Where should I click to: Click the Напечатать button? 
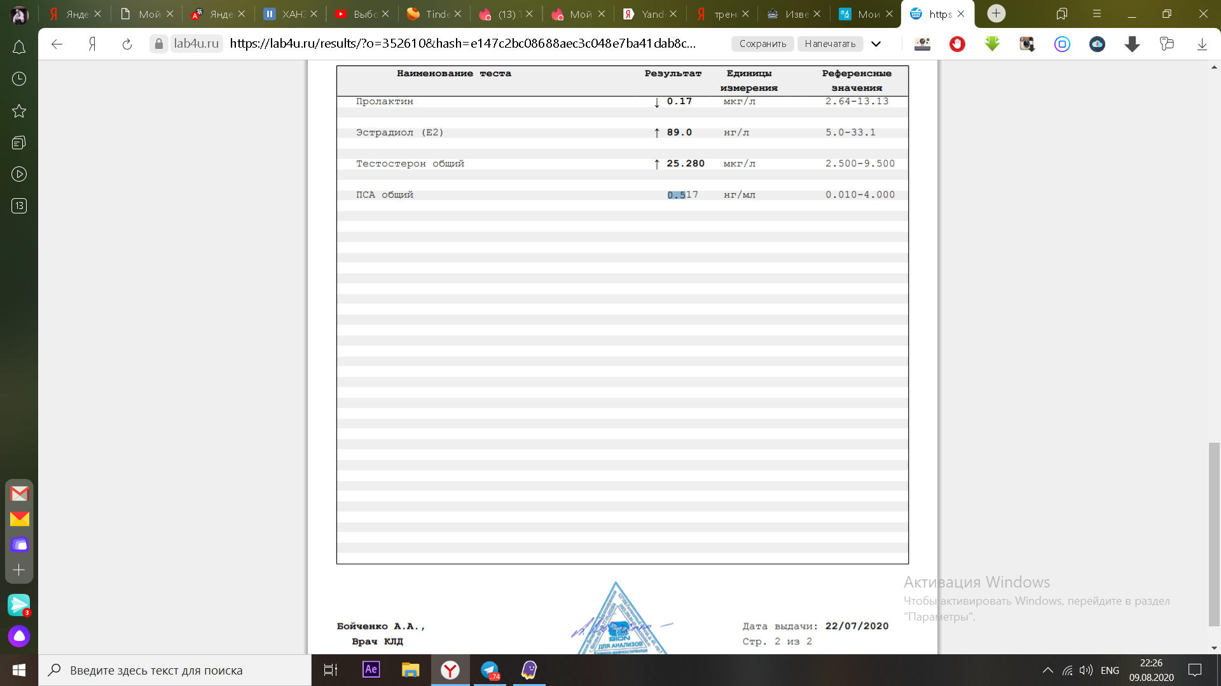click(x=830, y=44)
